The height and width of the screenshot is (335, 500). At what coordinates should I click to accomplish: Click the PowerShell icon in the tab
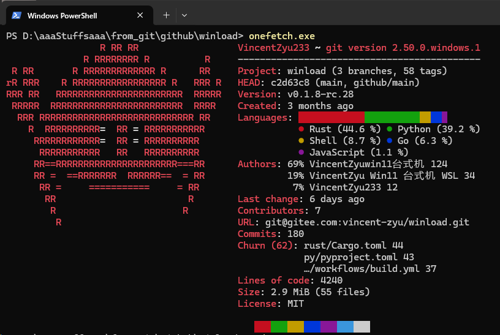(x=17, y=15)
